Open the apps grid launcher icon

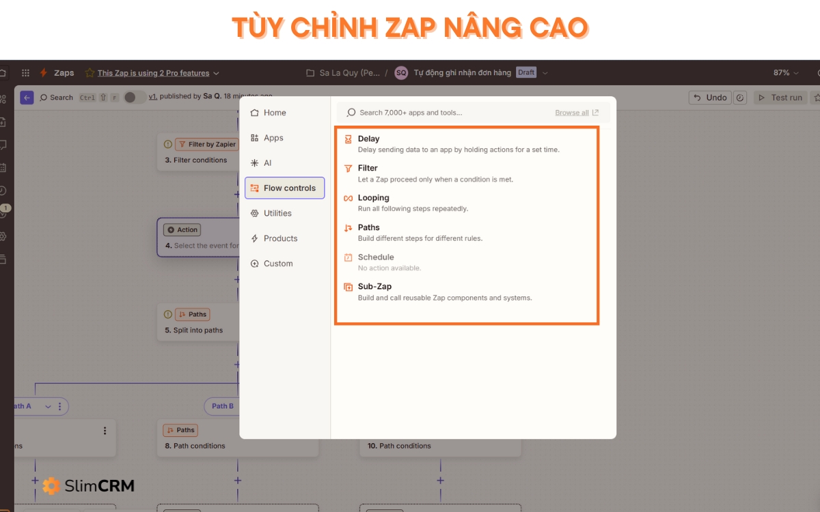[25, 73]
